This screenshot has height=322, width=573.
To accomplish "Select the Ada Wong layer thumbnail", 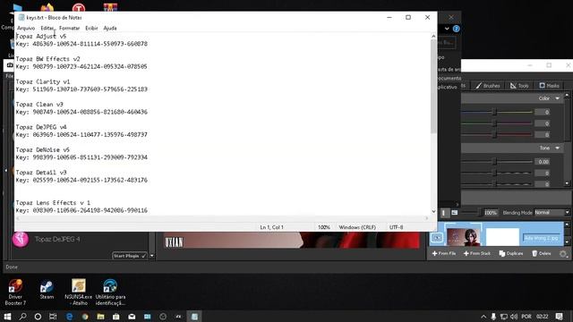I will (x=463, y=237).
